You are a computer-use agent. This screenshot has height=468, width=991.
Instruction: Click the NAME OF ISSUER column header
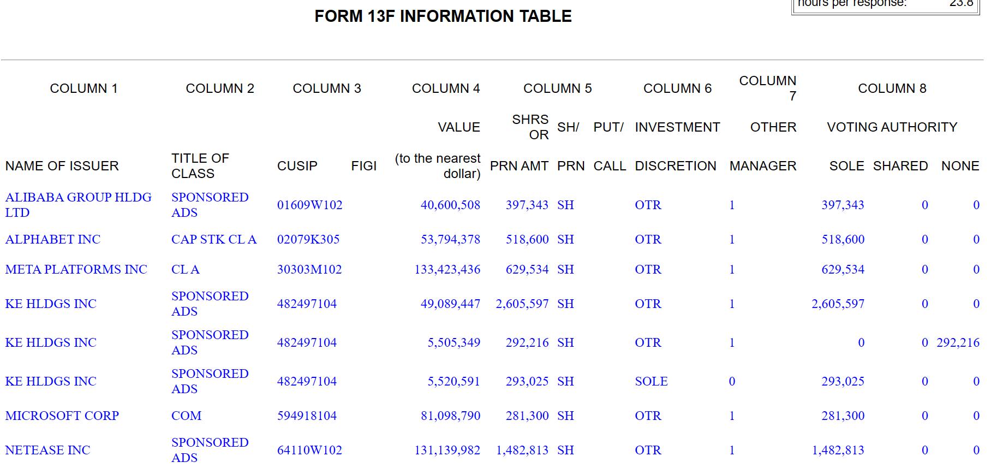[x=62, y=166]
